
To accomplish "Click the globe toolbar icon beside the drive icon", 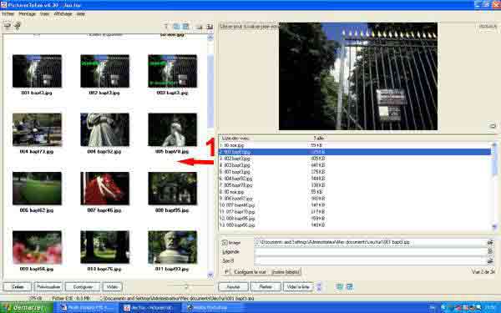I will click(x=18, y=26).
